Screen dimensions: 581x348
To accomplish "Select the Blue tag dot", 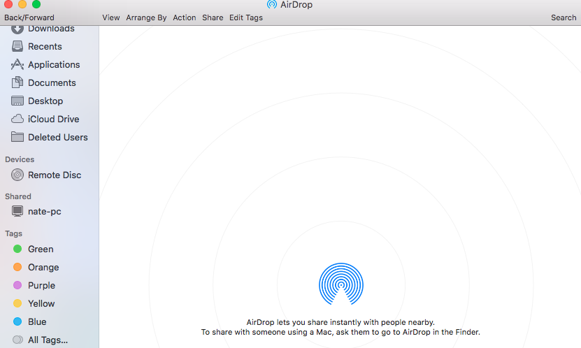I will click(17, 321).
